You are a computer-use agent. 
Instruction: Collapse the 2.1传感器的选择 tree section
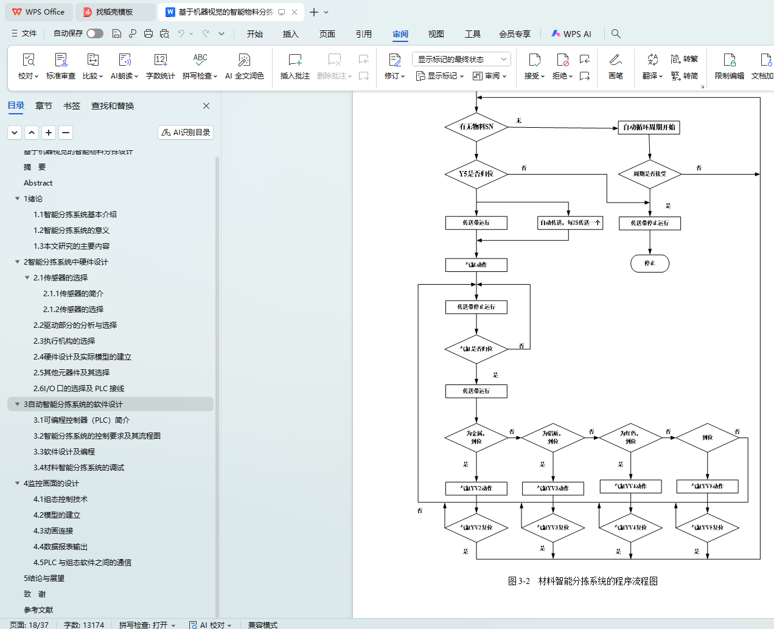coord(27,278)
